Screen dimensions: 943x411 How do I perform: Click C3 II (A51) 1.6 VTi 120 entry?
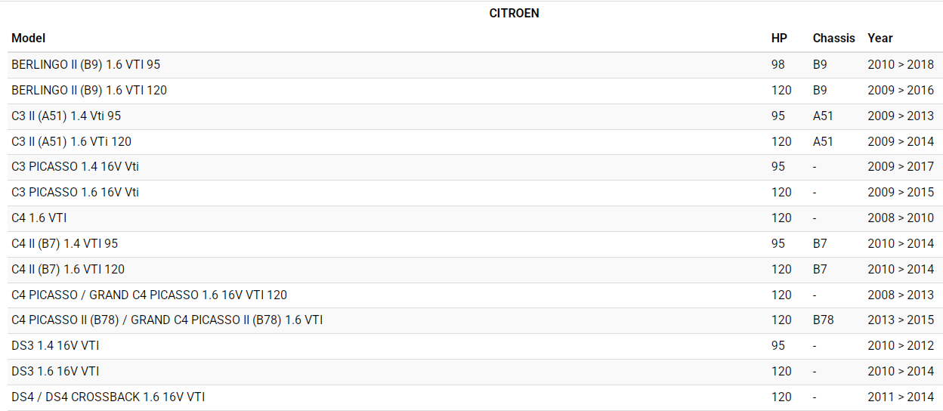point(72,142)
